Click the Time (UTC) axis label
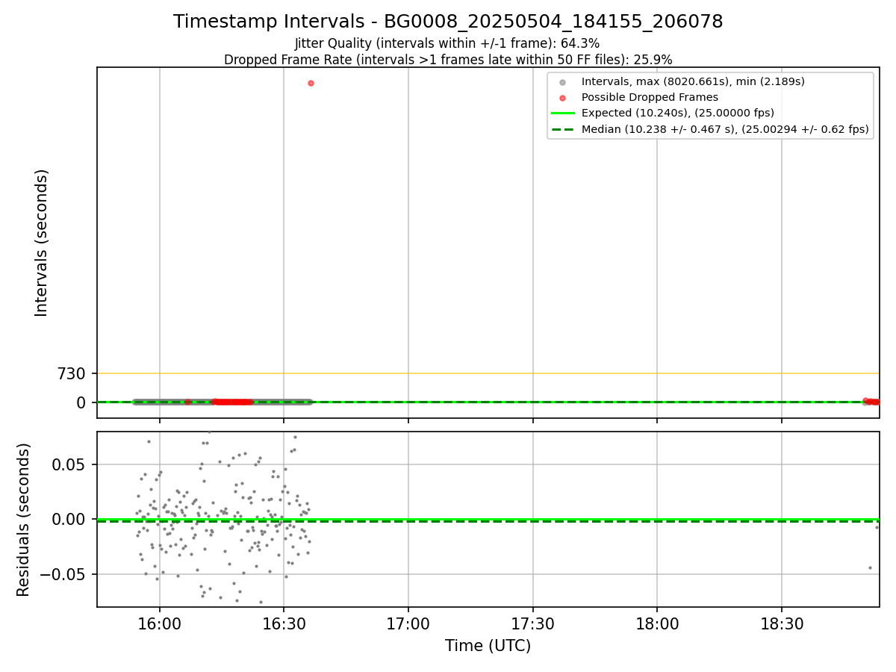 488,646
